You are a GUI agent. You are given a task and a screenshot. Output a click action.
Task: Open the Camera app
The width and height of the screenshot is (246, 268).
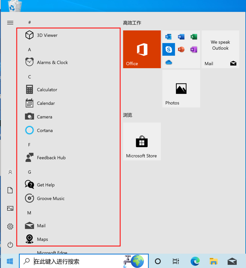click(44, 117)
